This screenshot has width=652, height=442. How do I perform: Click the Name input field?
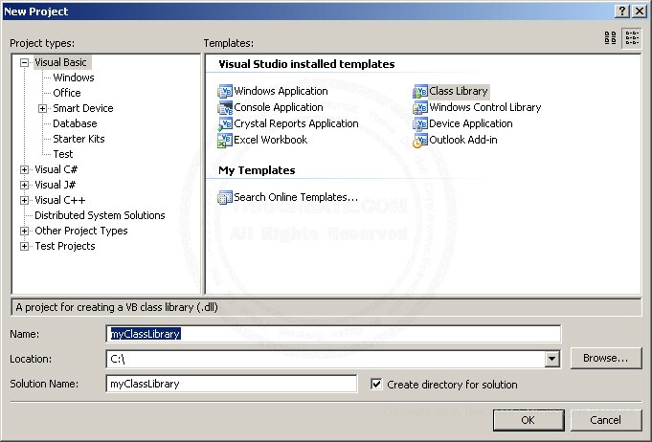(x=333, y=334)
